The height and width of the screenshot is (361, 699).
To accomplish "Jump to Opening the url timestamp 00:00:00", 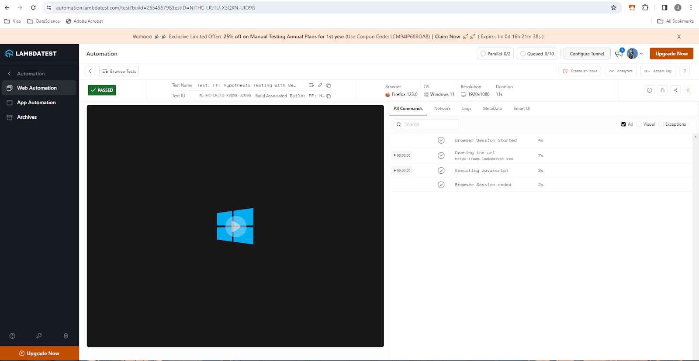I will [x=402, y=155].
